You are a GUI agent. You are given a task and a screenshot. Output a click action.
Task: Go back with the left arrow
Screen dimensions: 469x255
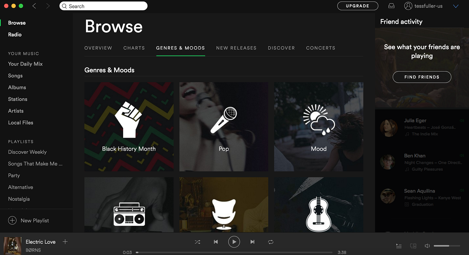tap(34, 6)
